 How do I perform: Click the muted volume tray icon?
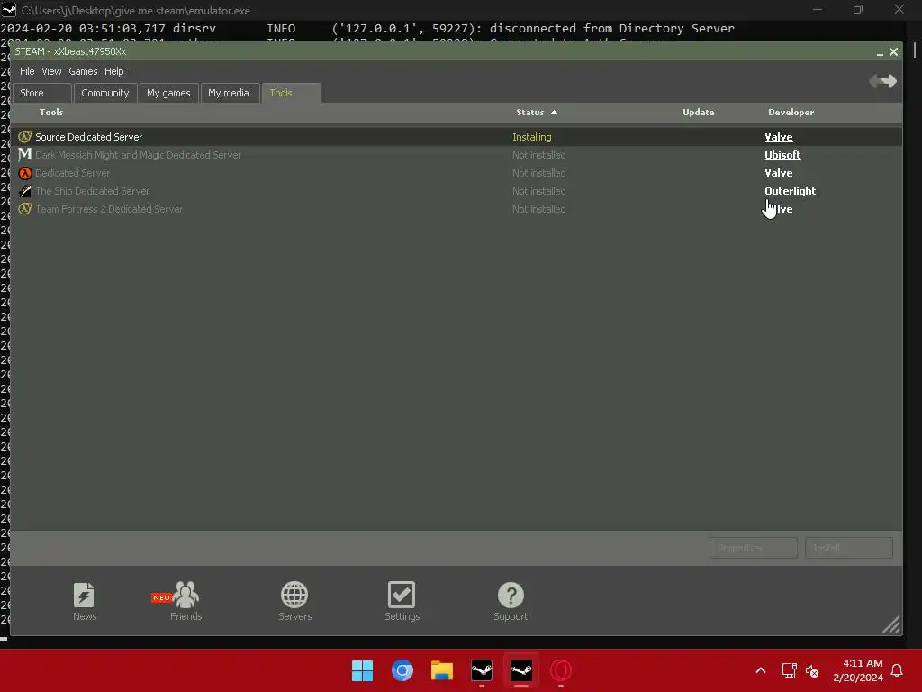click(x=812, y=670)
